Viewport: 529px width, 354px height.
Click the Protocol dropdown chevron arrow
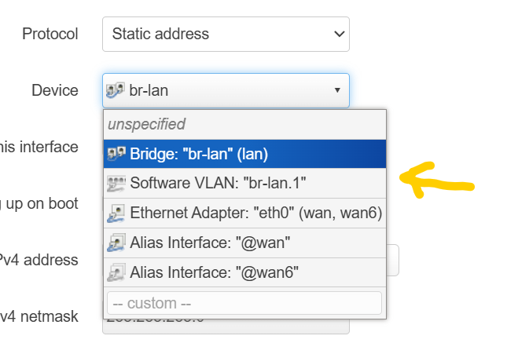tap(339, 35)
